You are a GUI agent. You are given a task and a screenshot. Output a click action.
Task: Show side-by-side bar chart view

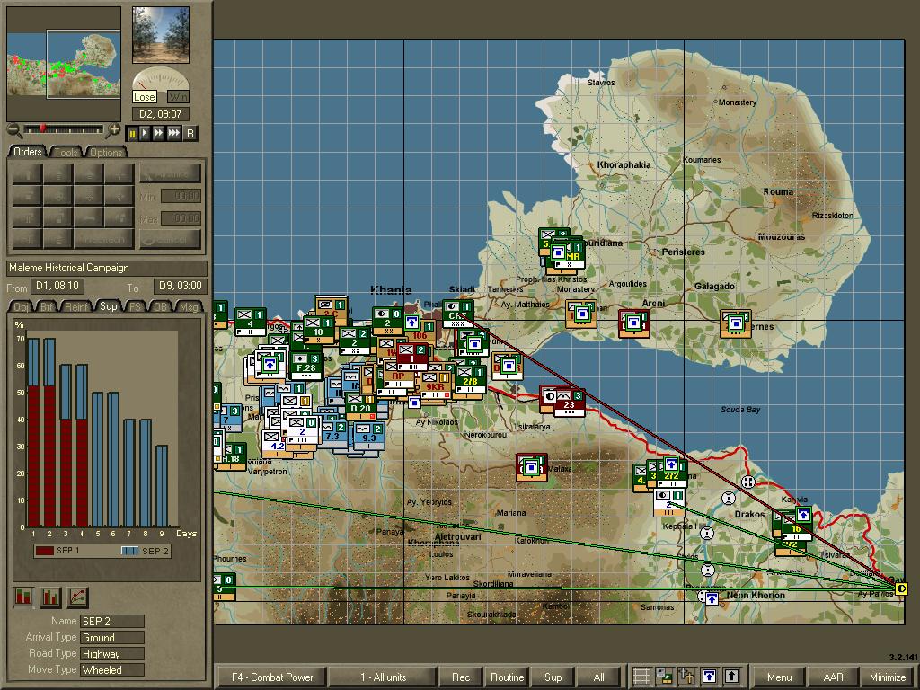pos(50,597)
